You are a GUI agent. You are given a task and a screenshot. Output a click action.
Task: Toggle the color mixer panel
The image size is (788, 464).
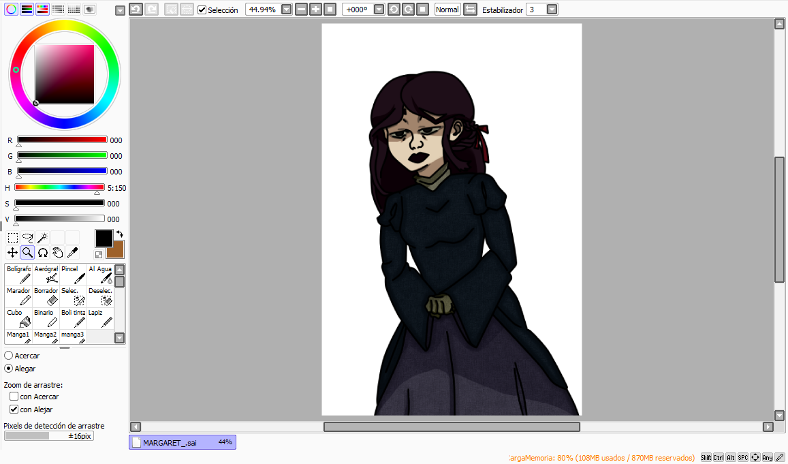[59, 9]
